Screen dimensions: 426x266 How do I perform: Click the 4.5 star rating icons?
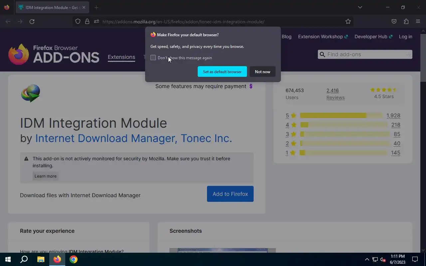pyautogui.click(x=384, y=90)
